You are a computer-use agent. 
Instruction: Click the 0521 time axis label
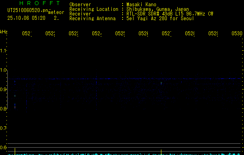(27, 33)
